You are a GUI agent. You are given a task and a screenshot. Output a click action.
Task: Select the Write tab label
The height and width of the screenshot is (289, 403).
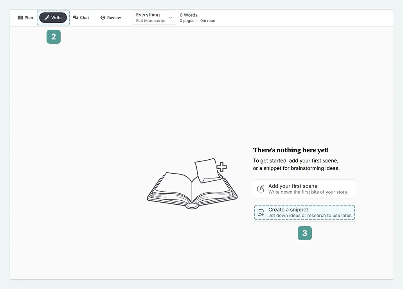coord(56,18)
